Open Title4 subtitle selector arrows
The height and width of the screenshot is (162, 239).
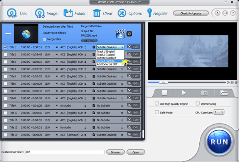pos(122,69)
